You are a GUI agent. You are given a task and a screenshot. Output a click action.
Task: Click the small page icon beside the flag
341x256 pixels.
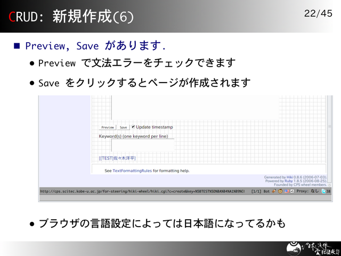coord(292,191)
